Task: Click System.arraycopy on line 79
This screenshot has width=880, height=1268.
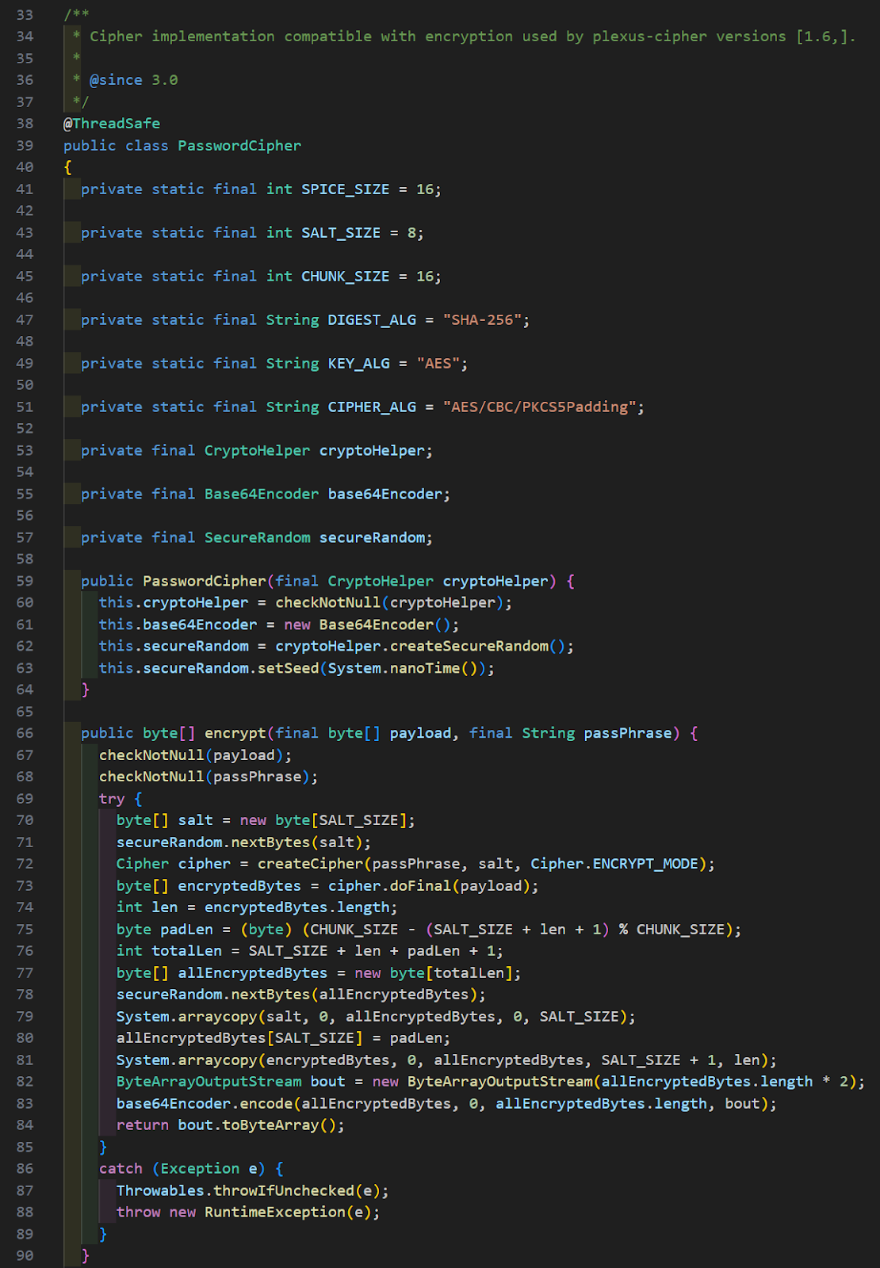Action: 186,1018
